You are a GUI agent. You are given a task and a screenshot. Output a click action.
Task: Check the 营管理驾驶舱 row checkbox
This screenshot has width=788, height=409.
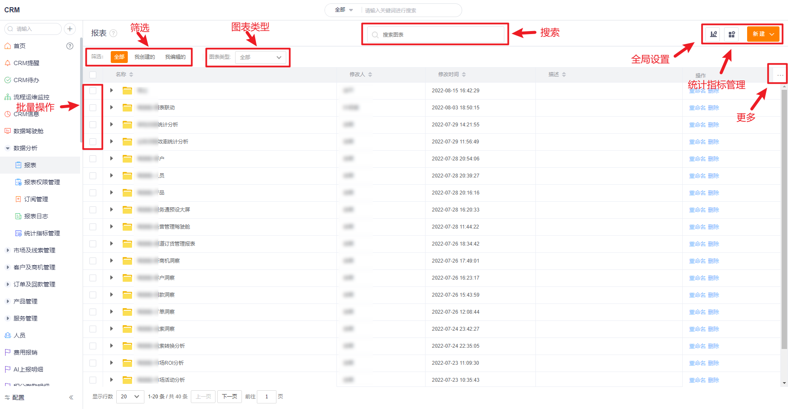93,227
